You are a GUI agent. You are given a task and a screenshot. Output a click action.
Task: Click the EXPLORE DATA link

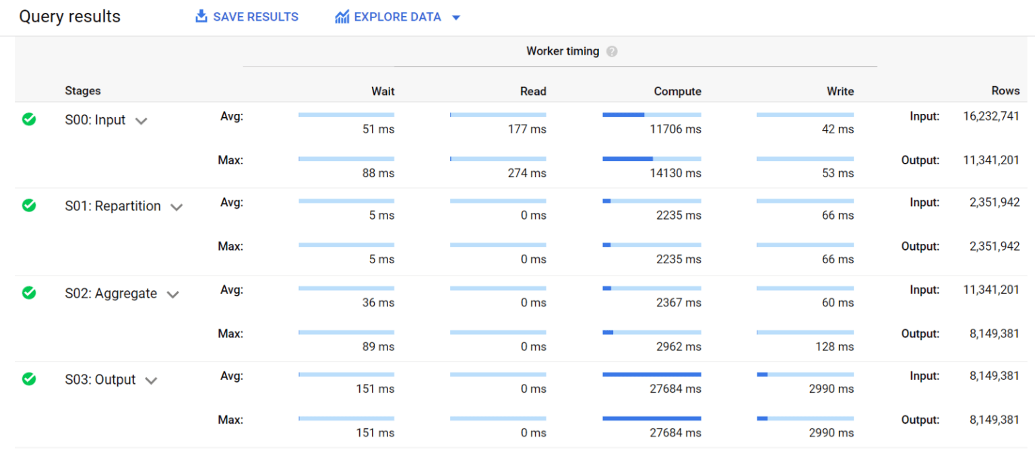pos(398,16)
